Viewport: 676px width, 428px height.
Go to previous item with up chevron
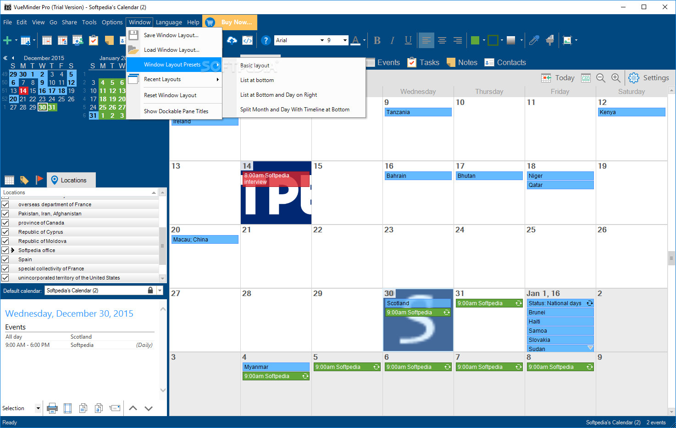[x=133, y=408]
